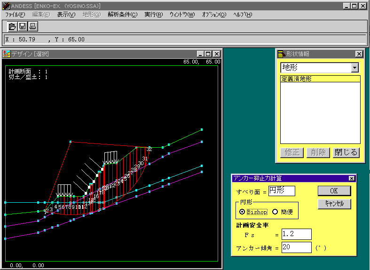Click the 形状情報 panel title icon
Viewport: 370px width, 270px height.
pos(281,54)
